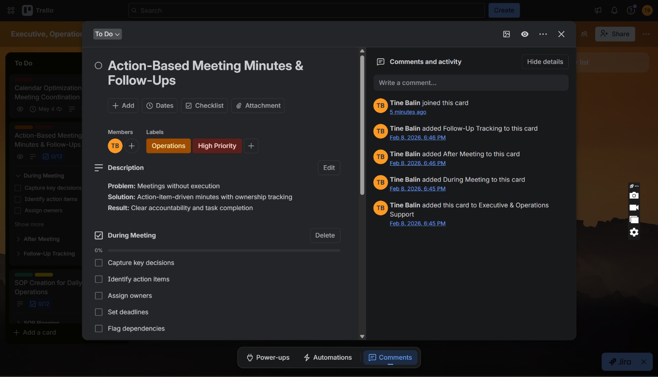
Task: Click the board members icon beside Share
Action: [584, 34]
